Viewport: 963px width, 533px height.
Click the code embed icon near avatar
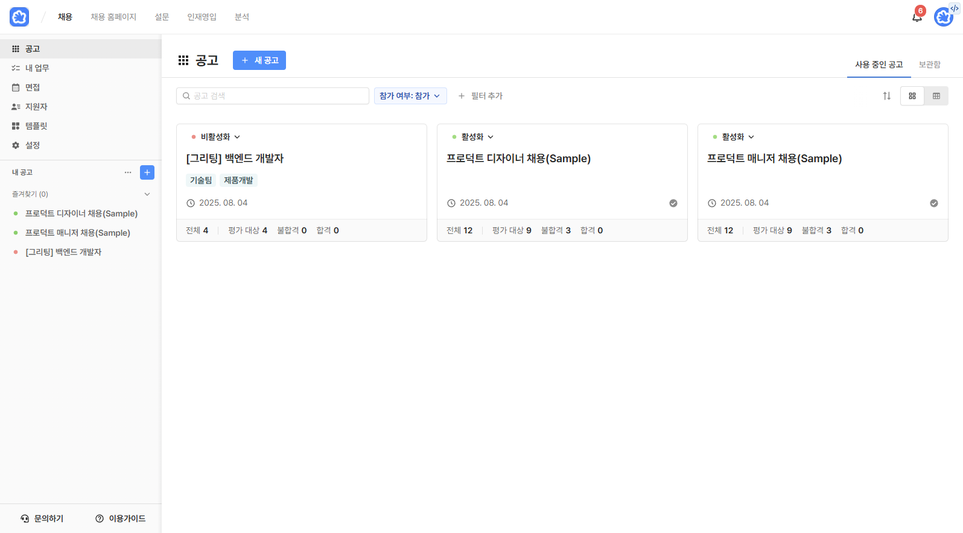click(955, 8)
